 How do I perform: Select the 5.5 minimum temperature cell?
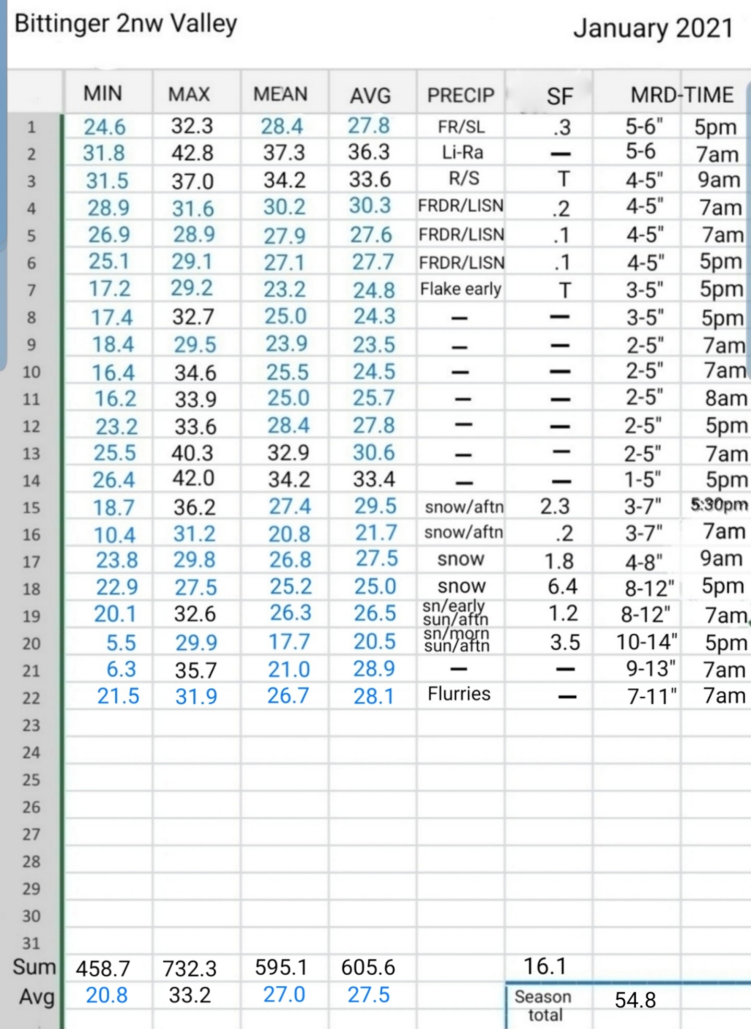click(x=121, y=643)
